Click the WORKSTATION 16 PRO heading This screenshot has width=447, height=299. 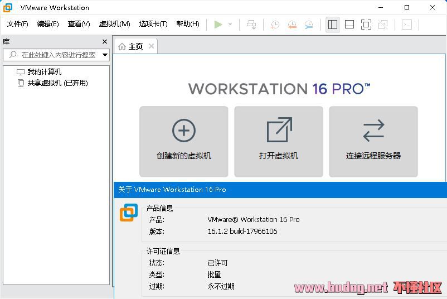coord(279,89)
